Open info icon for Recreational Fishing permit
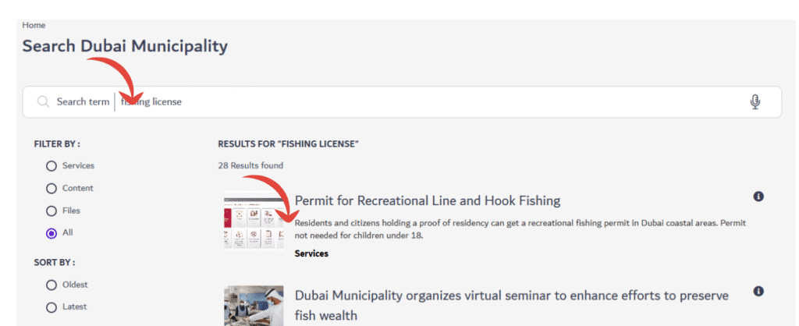Screen dimensions: 799x326 point(758,197)
